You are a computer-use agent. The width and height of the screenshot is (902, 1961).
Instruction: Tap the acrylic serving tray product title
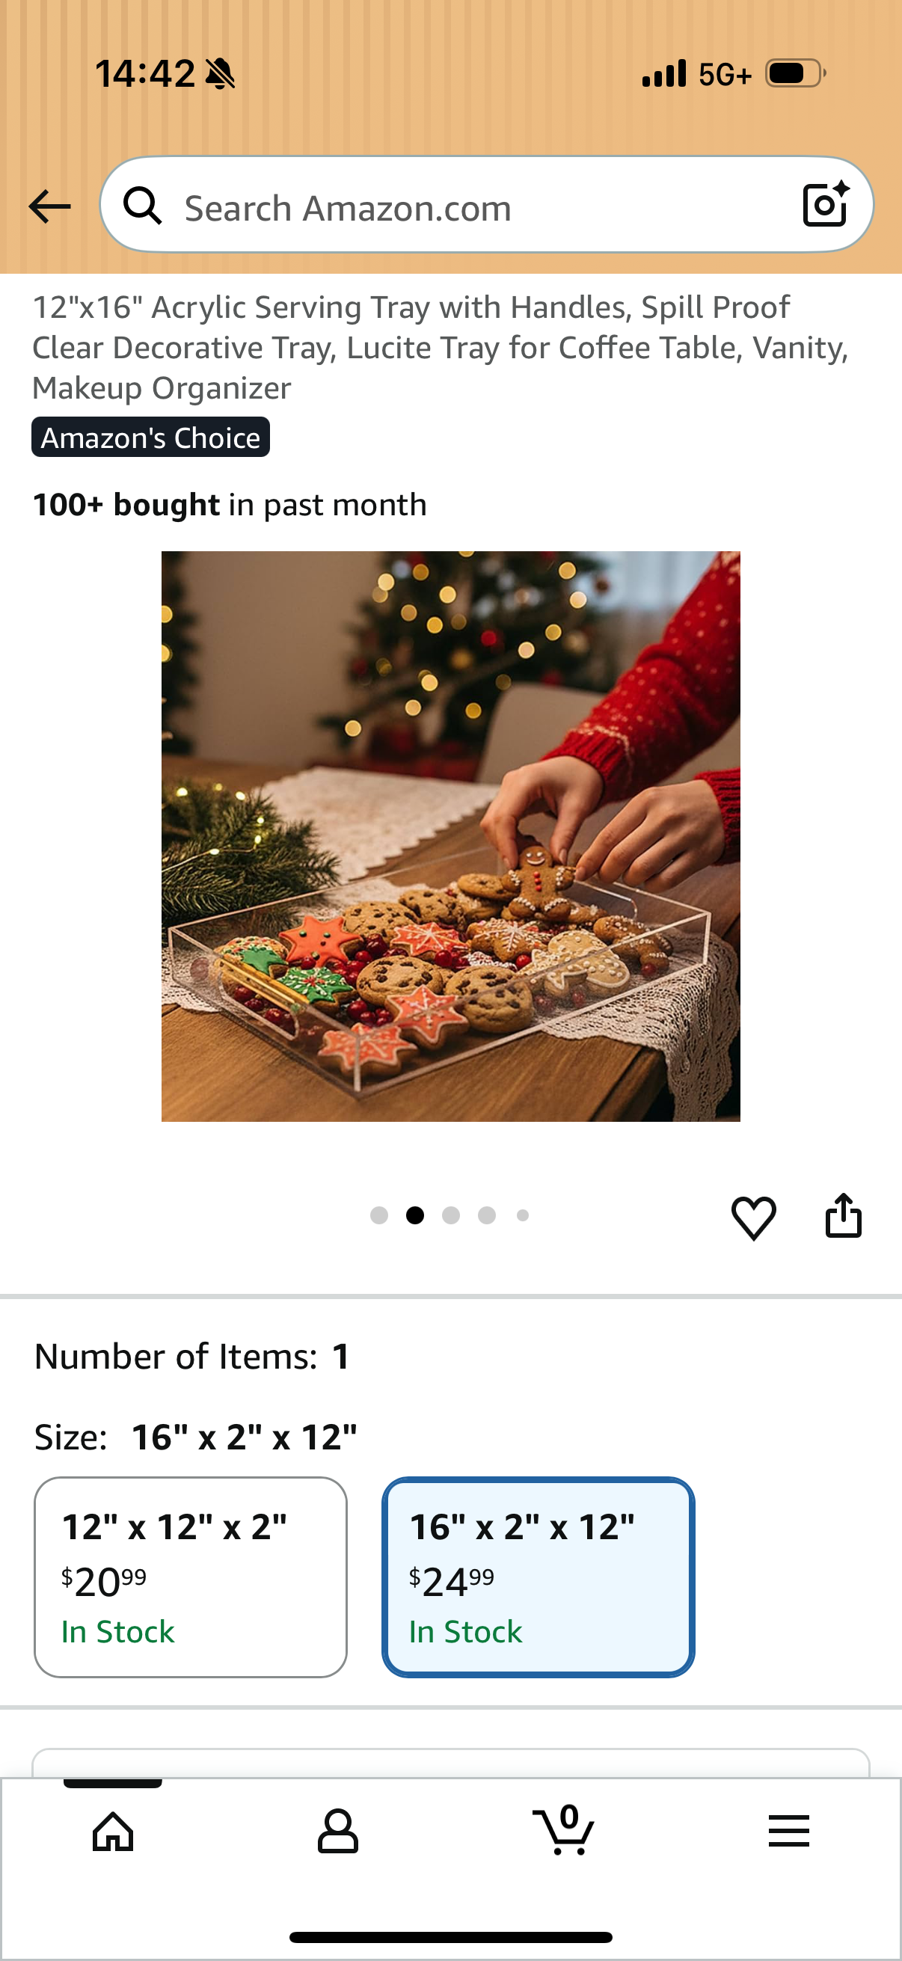pyautogui.click(x=441, y=348)
